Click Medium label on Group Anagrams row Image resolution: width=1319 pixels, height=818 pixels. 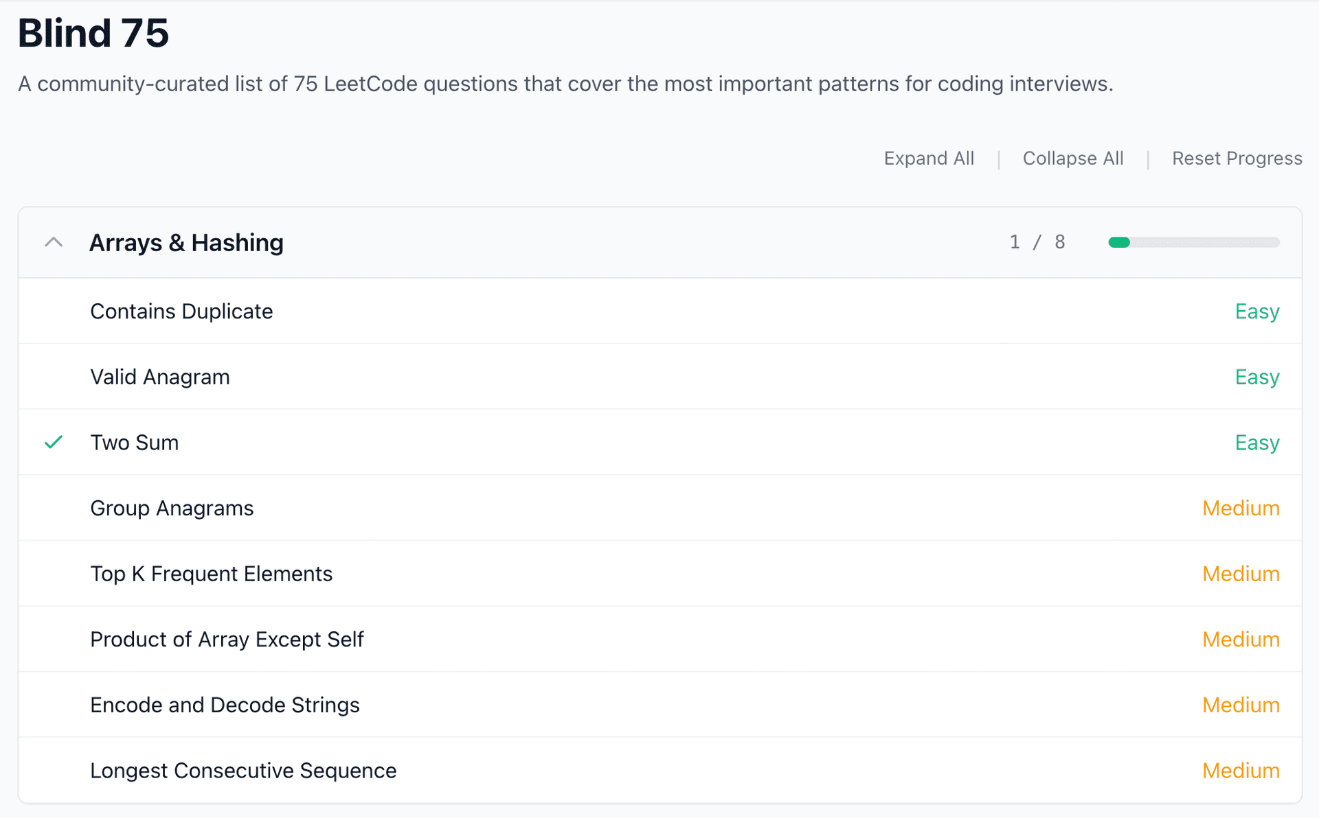pos(1240,509)
